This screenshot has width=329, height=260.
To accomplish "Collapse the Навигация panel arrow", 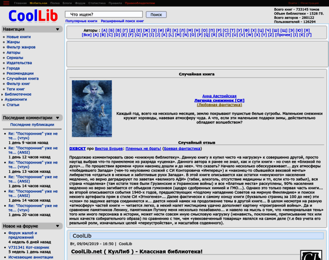I will [58, 29].
